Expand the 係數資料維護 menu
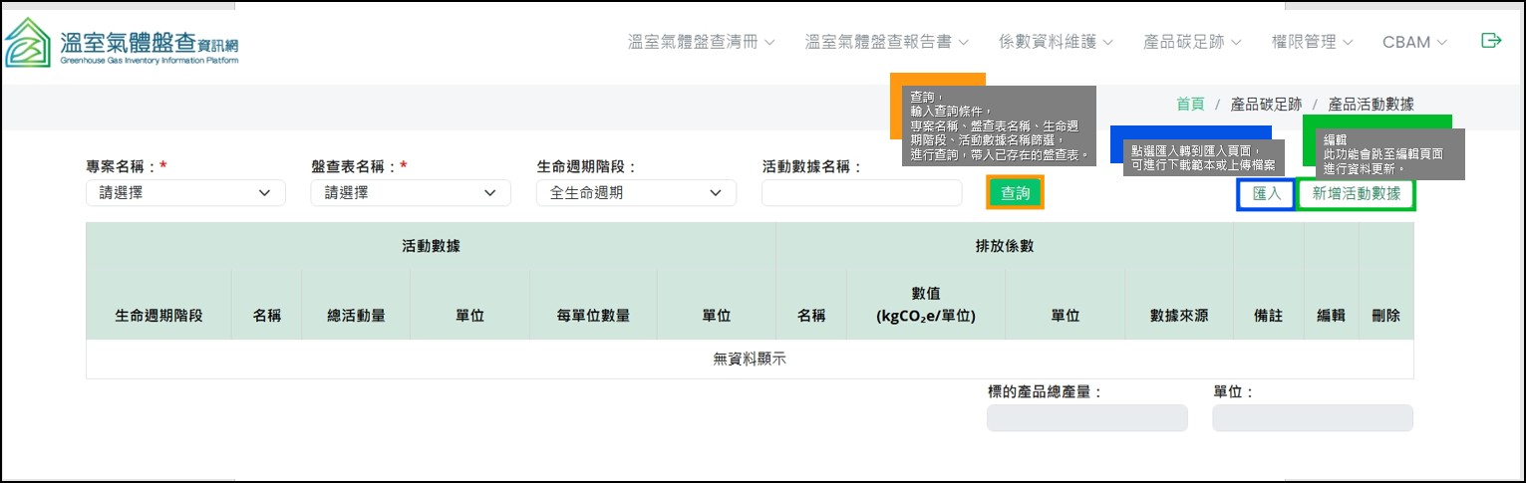 pyautogui.click(x=1055, y=42)
